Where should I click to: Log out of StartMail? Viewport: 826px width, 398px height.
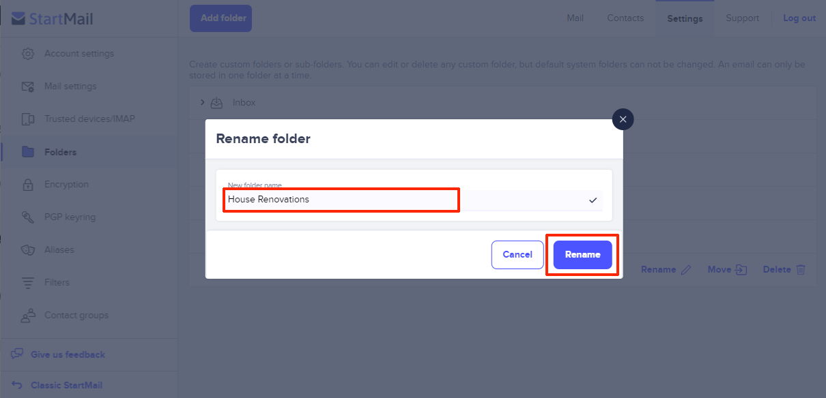(x=799, y=18)
